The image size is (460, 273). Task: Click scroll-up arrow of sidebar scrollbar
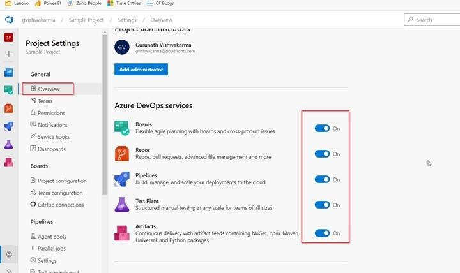(105, 32)
